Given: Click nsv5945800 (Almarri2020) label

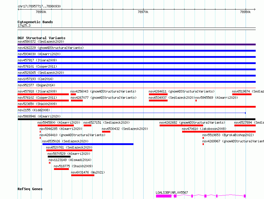Looking at the screenshot, I should pos(59,122).
